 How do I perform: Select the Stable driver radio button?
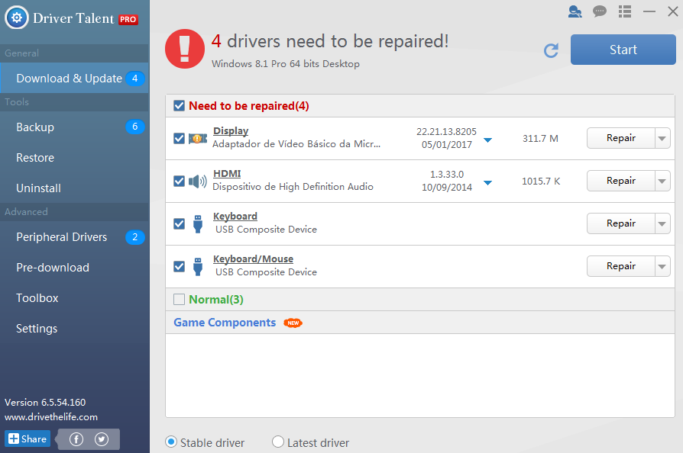pos(171,442)
